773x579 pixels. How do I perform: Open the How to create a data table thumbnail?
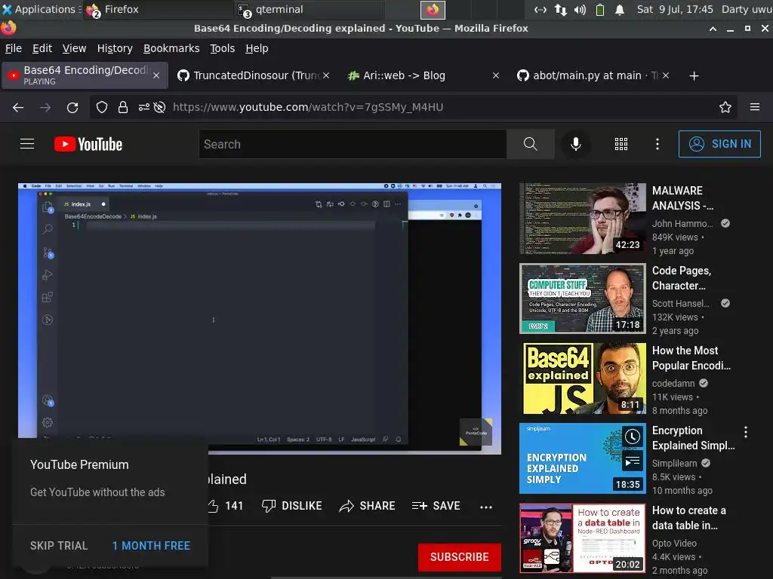583,538
